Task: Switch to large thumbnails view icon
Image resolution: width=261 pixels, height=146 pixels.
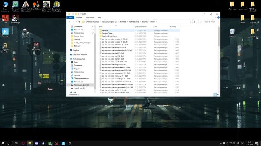Action: click(x=218, y=94)
